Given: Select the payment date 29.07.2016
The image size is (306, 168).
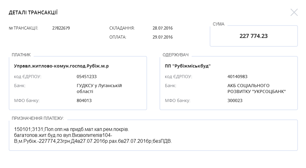Looking at the screenshot, I should pyautogui.click(x=163, y=37).
